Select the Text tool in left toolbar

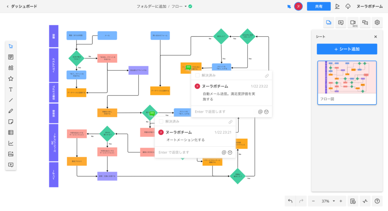pos(11,89)
